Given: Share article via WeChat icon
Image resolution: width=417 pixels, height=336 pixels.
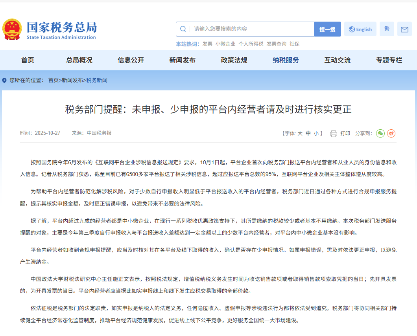Looking at the screenshot, I should [x=380, y=134].
